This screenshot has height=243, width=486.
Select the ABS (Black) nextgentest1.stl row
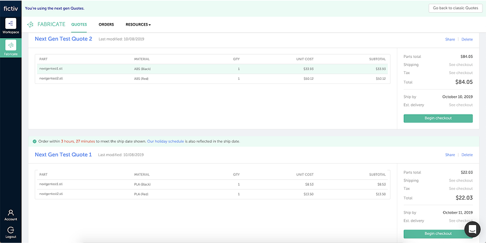pos(212,69)
